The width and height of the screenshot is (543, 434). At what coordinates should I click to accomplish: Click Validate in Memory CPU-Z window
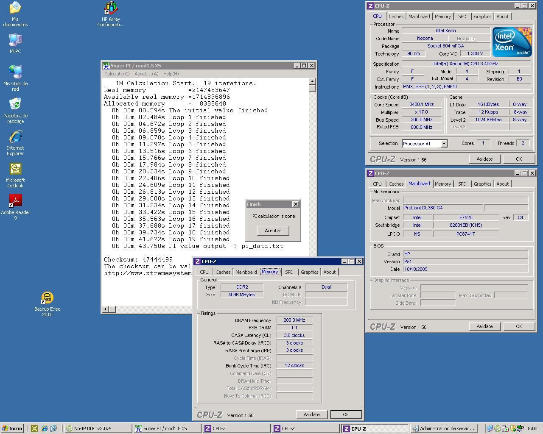[x=311, y=415]
